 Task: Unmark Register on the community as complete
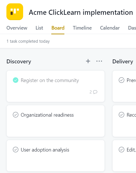(16, 80)
